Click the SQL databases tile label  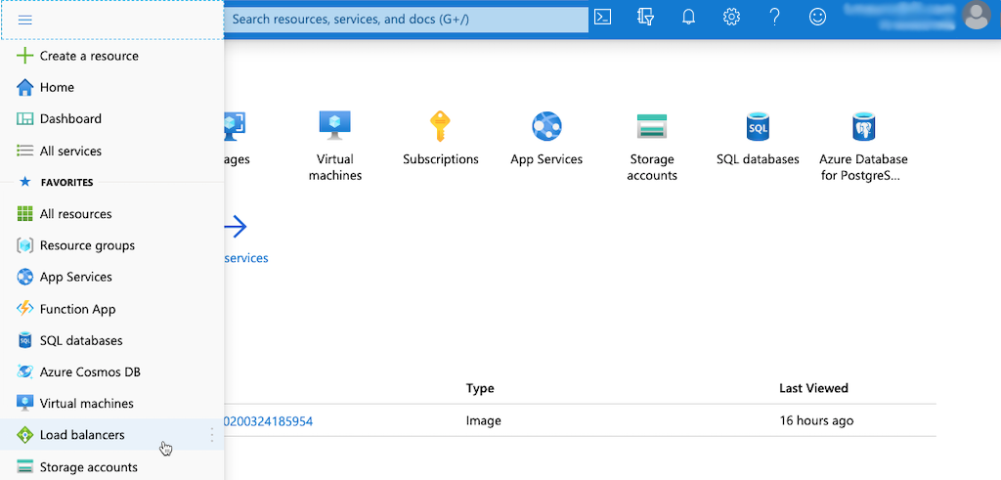pos(758,159)
